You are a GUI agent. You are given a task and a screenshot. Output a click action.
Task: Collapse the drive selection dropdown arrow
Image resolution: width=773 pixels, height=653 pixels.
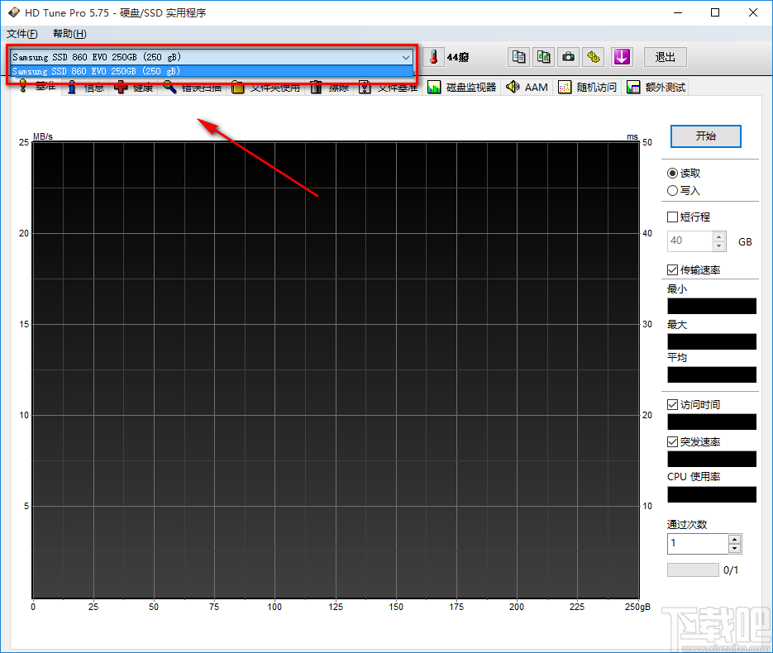click(405, 57)
